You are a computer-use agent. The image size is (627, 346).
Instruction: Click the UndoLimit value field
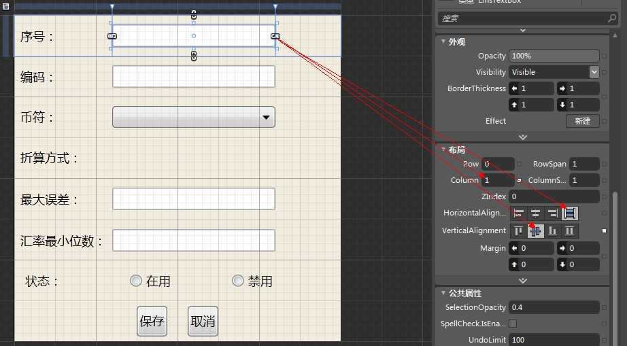pos(554,340)
